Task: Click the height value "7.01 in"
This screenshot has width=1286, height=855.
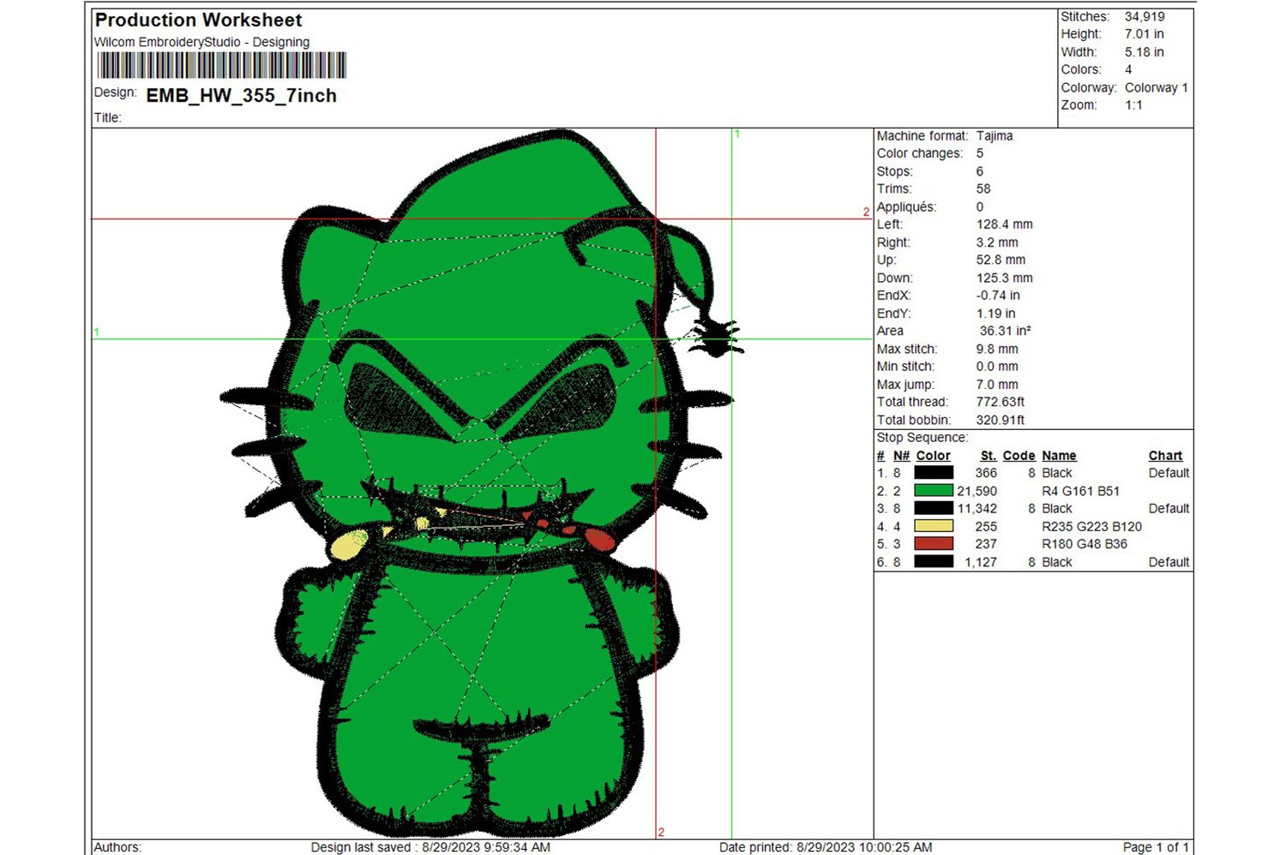Action: (1144, 34)
